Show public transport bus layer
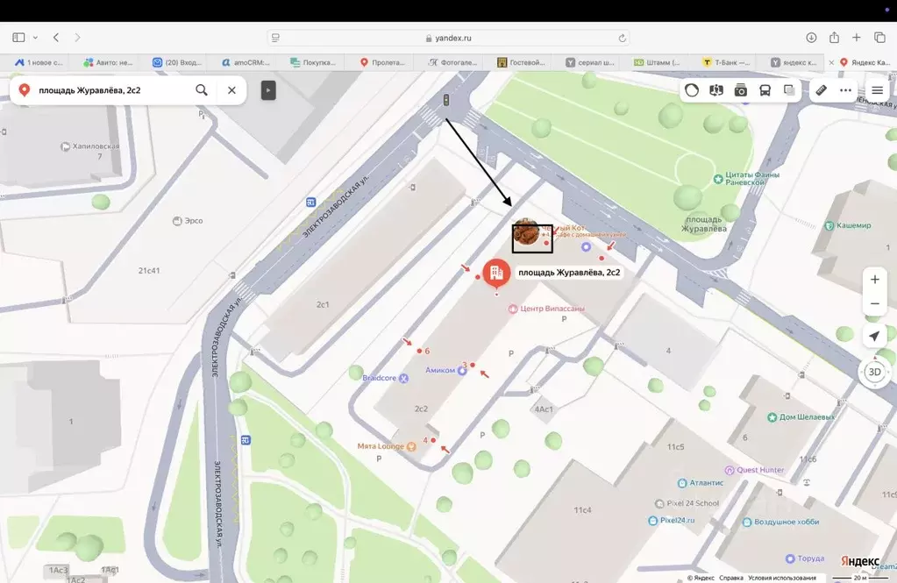 point(765,90)
